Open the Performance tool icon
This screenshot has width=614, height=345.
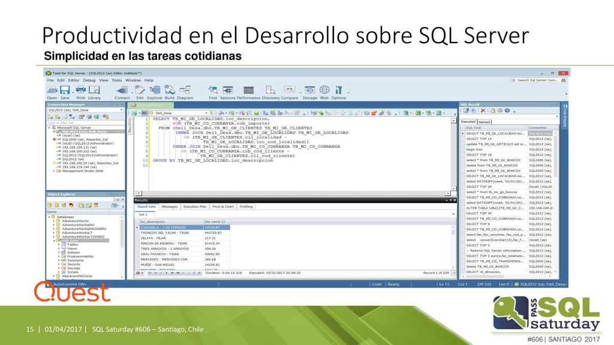coord(249,92)
